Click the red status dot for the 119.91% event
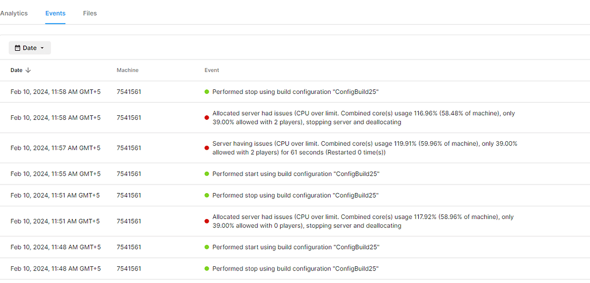Screen dimensions: 590x283 click(207, 148)
